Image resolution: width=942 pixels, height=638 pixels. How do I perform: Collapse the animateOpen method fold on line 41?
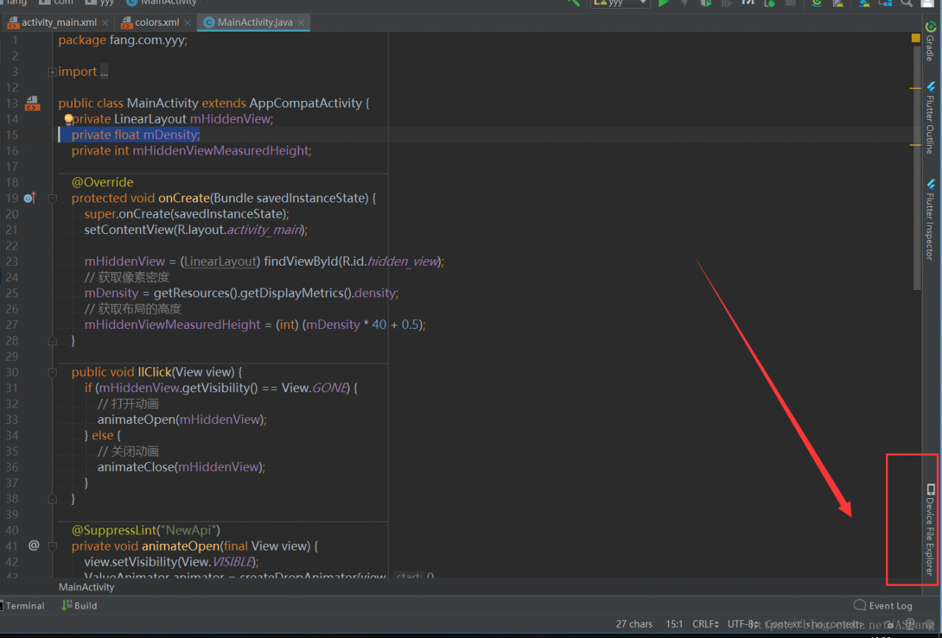(x=52, y=546)
